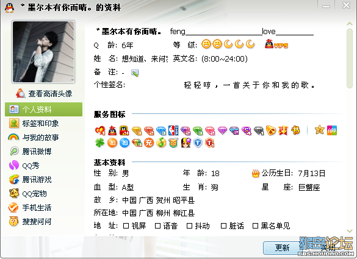Click the user avatar thumbnail
The height and width of the screenshot is (259, 357).
[x=43, y=52]
